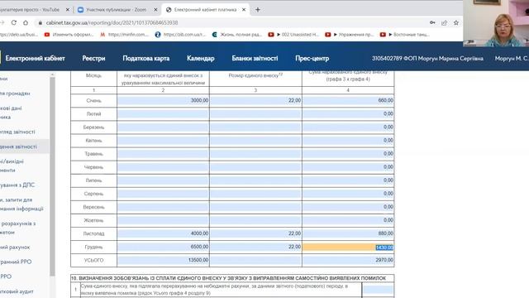The image size is (529, 298).
Task: Open the Восточные танц... bookmark
Action: click(405, 35)
